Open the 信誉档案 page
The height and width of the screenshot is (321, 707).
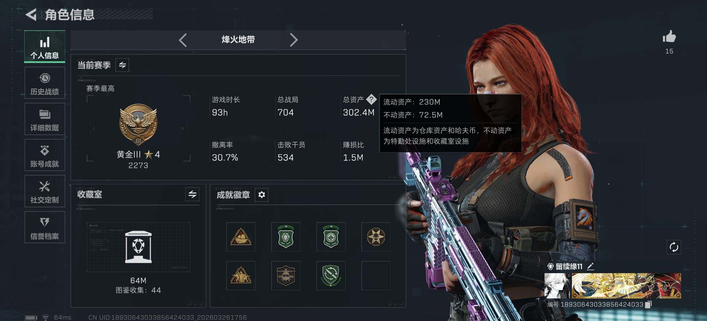pyautogui.click(x=45, y=227)
